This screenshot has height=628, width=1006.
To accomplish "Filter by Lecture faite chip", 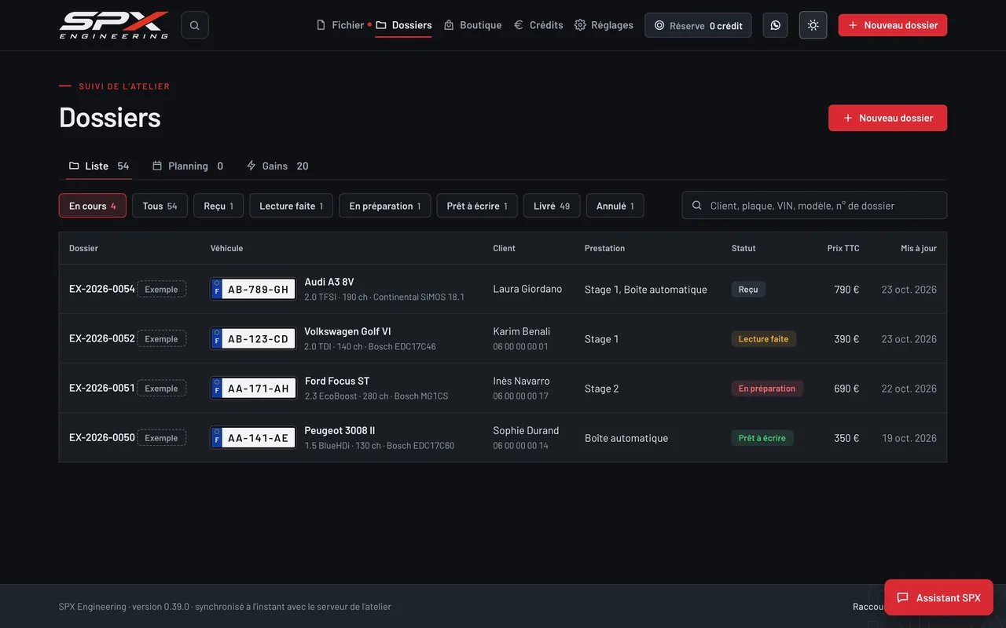I will [291, 206].
